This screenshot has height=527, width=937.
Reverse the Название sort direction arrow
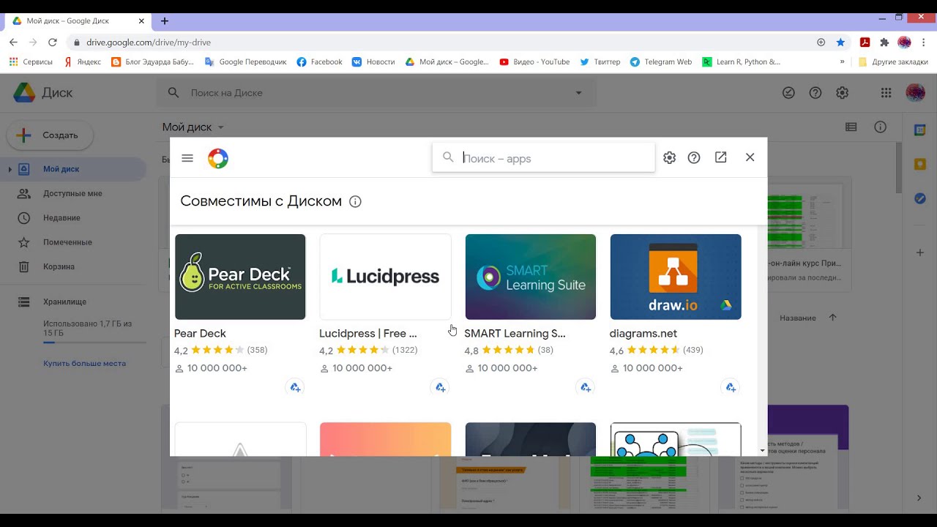[x=832, y=318]
